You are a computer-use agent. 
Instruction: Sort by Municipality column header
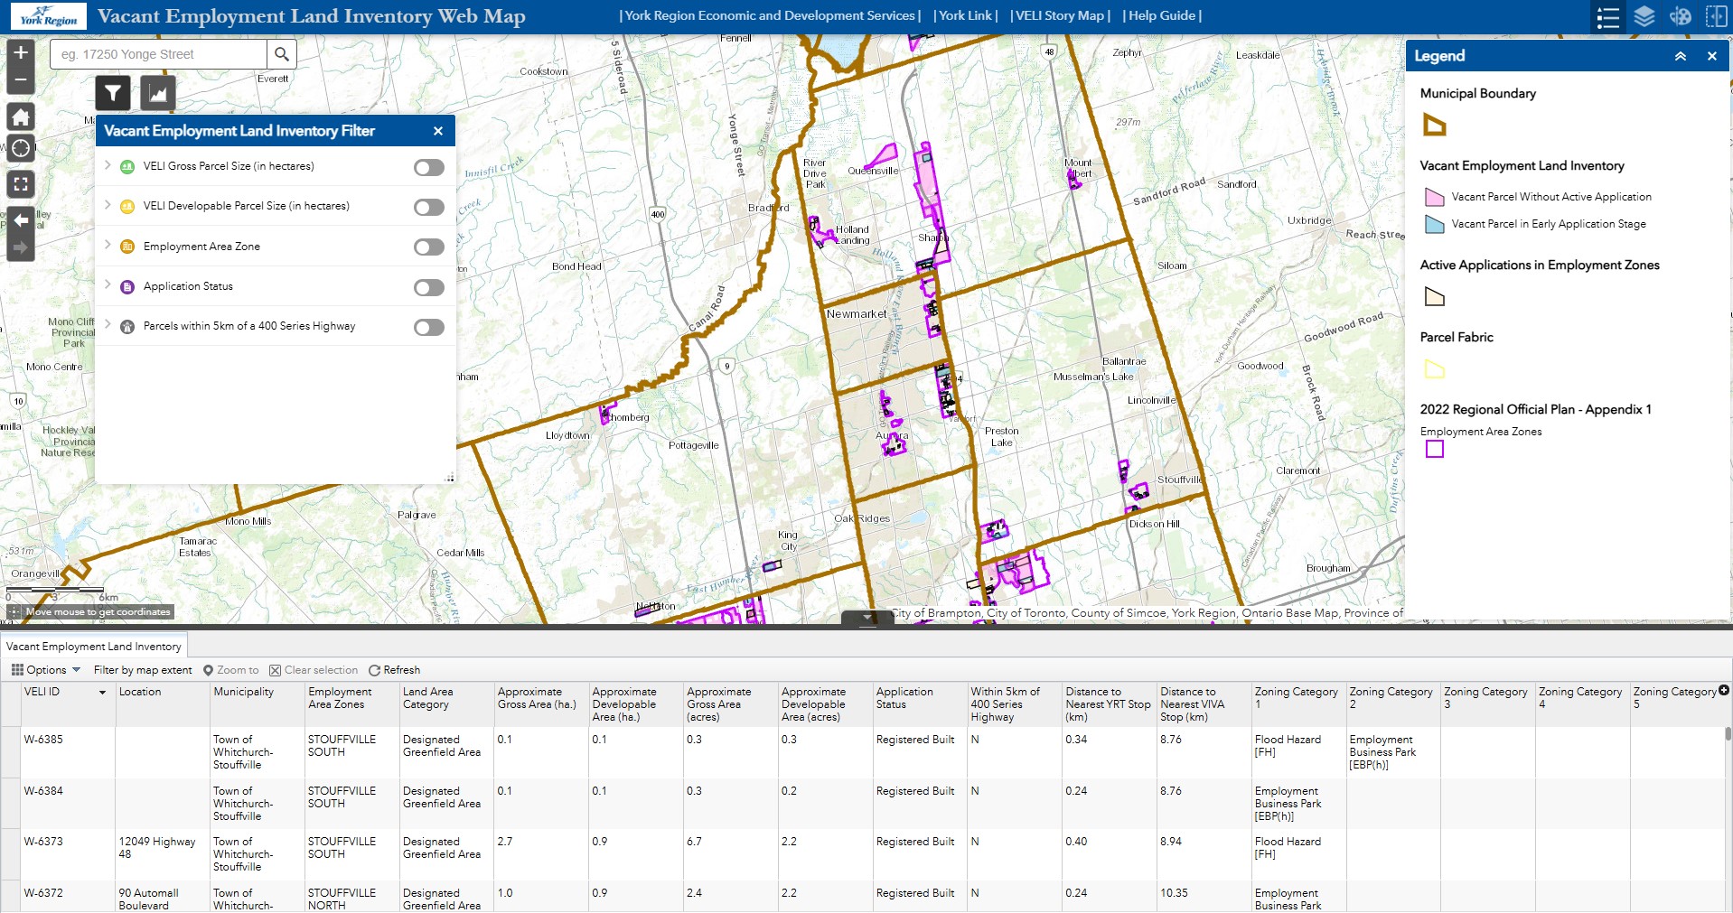(257, 704)
